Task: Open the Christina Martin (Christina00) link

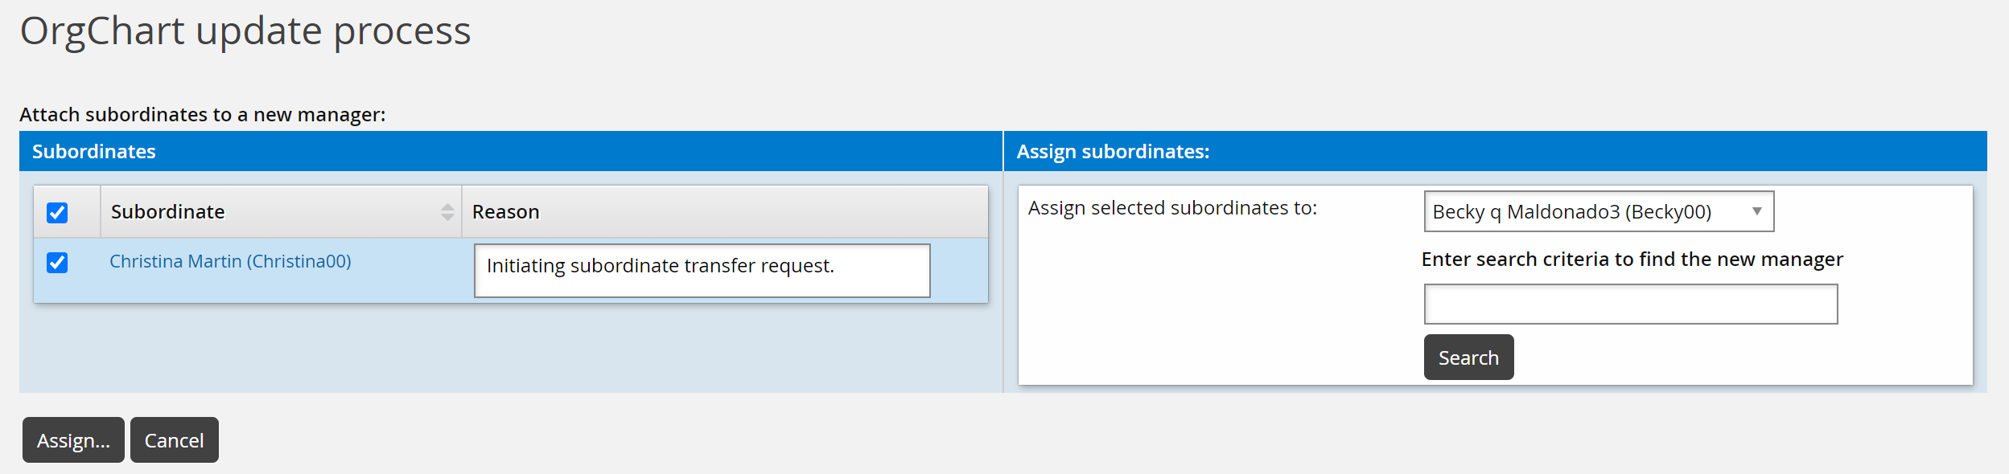Action: tap(230, 262)
